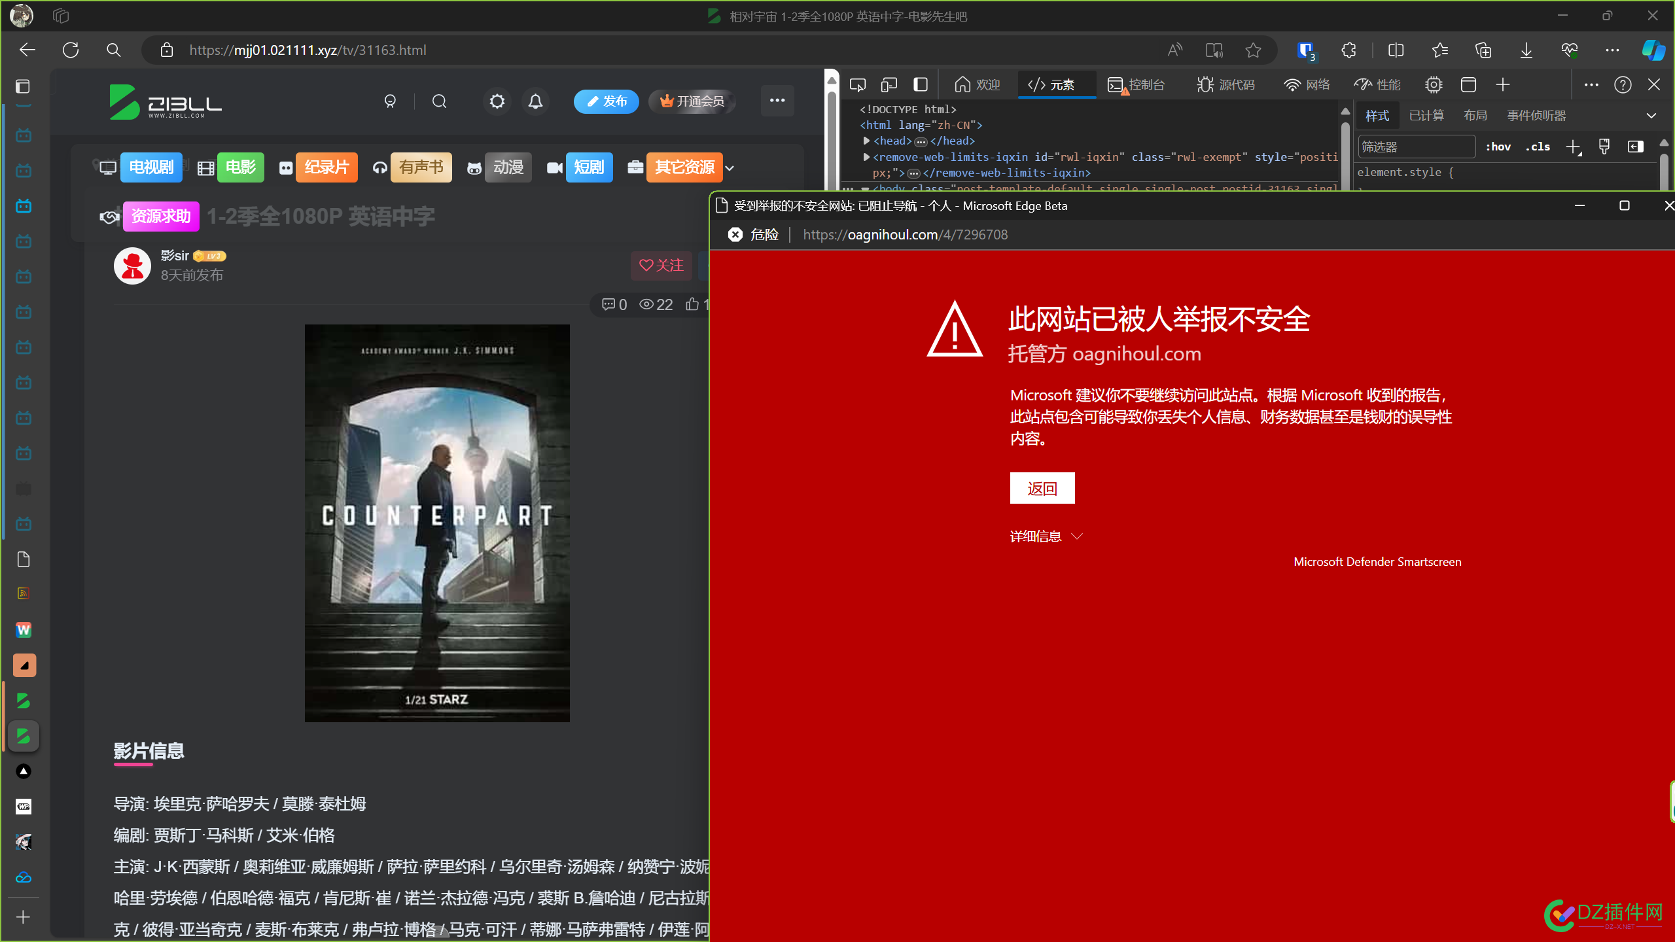Click the 发布 publish button

click(607, 101)
